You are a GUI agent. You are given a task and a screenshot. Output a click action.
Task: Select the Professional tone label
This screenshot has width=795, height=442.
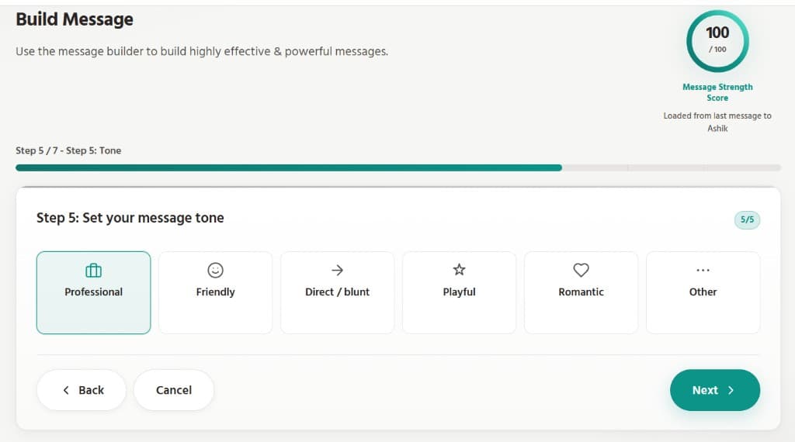coord(93,292)
